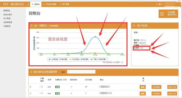Open 机器管理 in the left sidebar

pyautogui.click(x=7, y=26)
